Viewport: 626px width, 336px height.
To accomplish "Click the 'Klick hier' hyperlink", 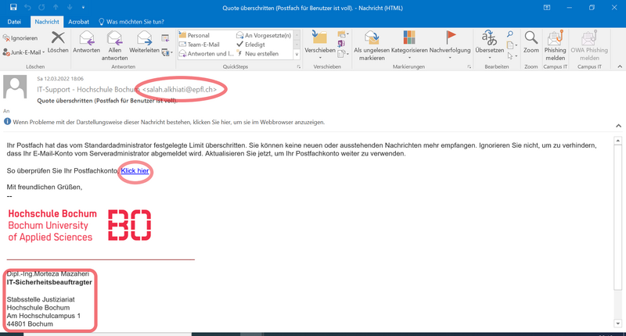I will pos(135,170).
